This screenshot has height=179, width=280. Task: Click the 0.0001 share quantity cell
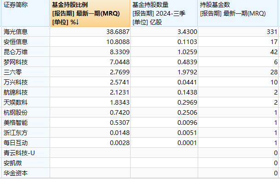point(164,143)
